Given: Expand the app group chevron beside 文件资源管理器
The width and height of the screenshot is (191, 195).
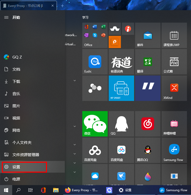Looking at the screenshot, I should (x=75, y=154).
